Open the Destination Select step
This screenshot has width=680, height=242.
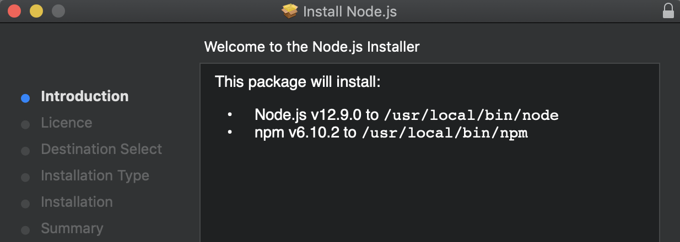(x=101, y=149)
